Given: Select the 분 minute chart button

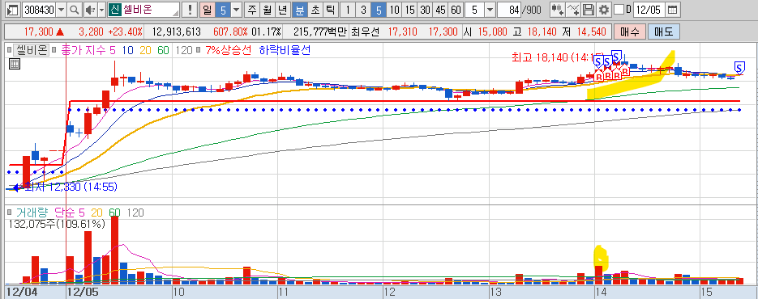Looking at the screenshot, I should coord(299,10).
